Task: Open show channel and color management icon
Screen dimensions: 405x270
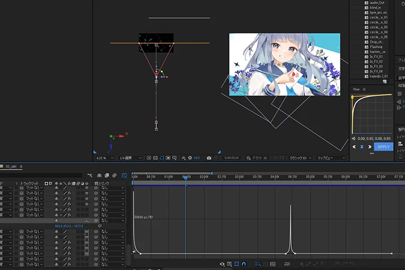Action: (x=183, y=158)
